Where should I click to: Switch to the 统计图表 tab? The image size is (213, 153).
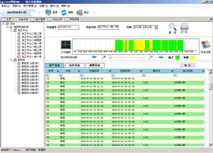[39, 19]
